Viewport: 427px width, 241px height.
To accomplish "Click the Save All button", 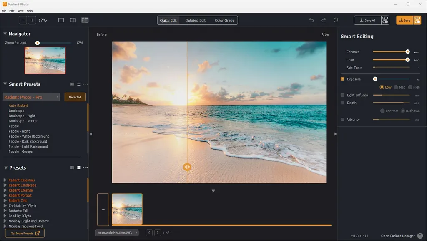I will point(367,20).
